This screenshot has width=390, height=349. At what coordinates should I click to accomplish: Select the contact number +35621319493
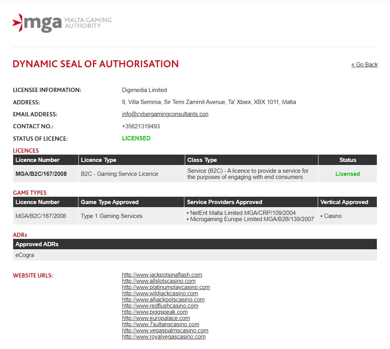coord(141,126)
